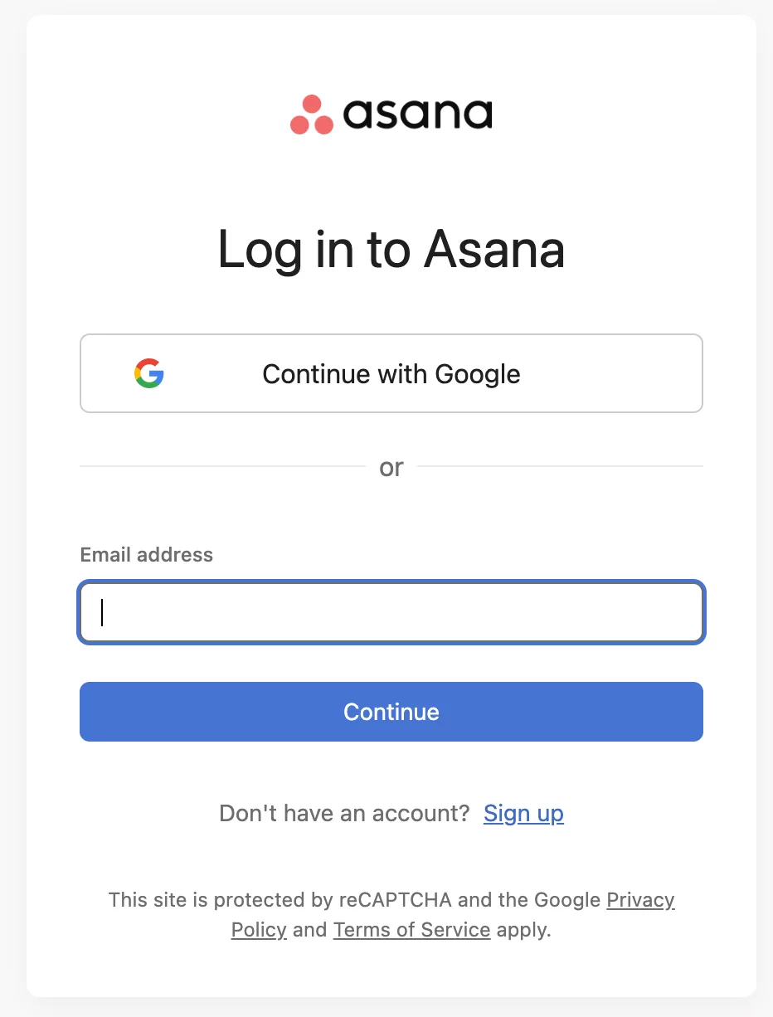Image resolution: width=773 pixels, height=1017 pixels.
Task: Click the "asana" wordmark text
Action: pyautogui.click(x=417, y=114)
